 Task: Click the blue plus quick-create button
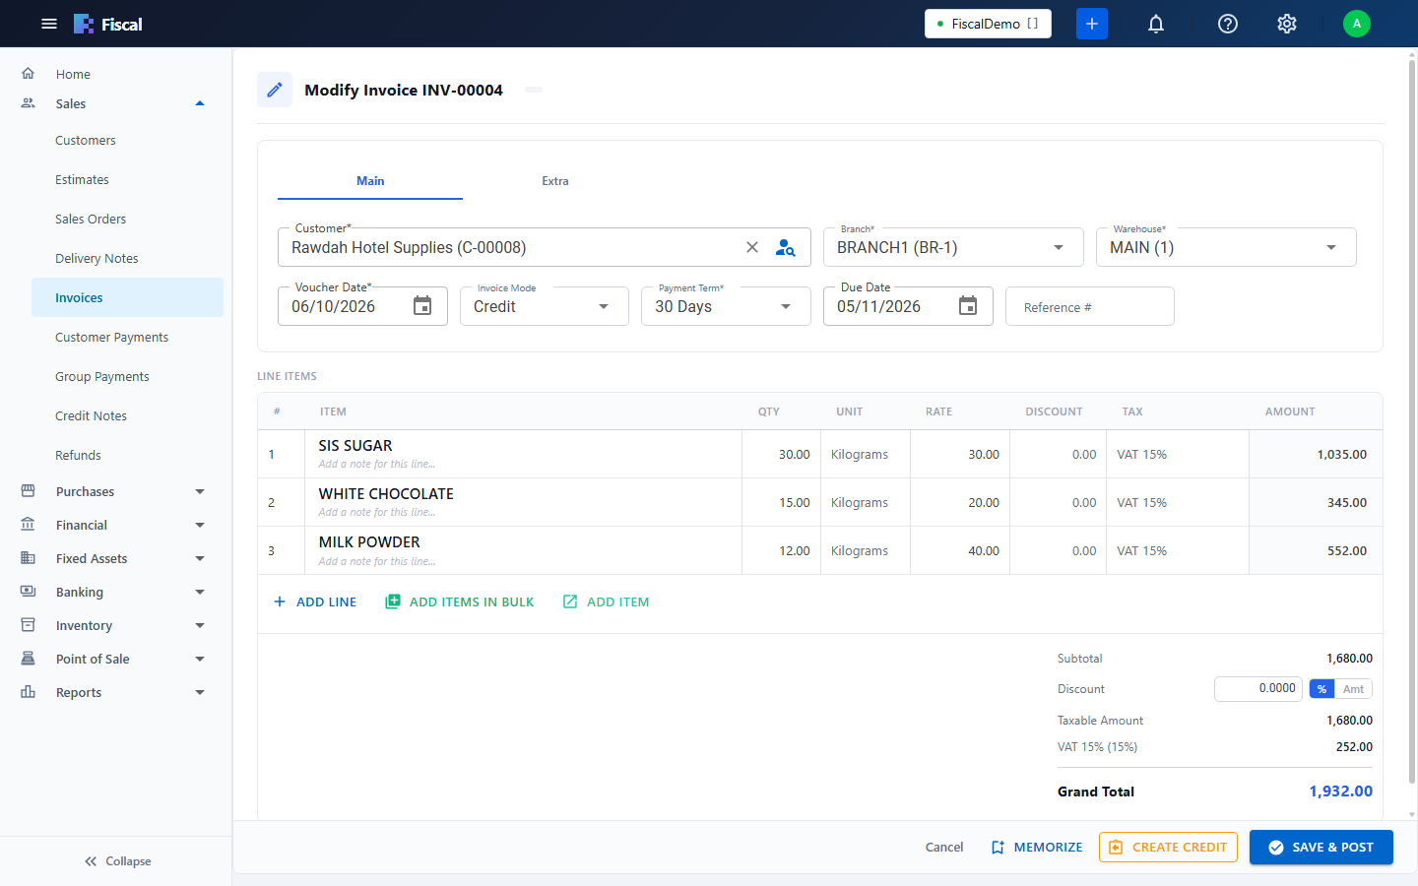(1092, 24)
